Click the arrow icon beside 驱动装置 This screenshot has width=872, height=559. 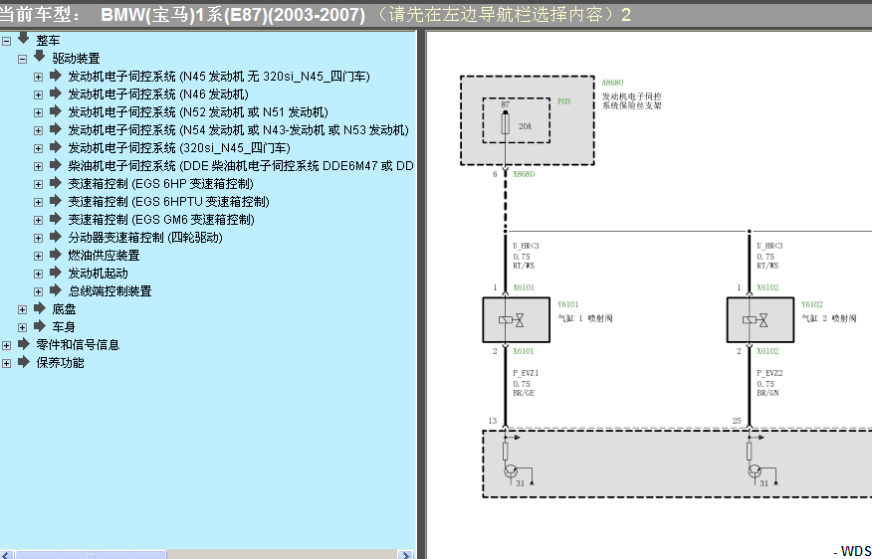(x=39, y=56)
